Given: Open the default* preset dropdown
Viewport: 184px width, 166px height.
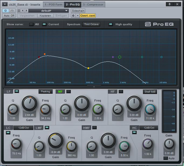Looking at the screenshot, I should point(49,11).
